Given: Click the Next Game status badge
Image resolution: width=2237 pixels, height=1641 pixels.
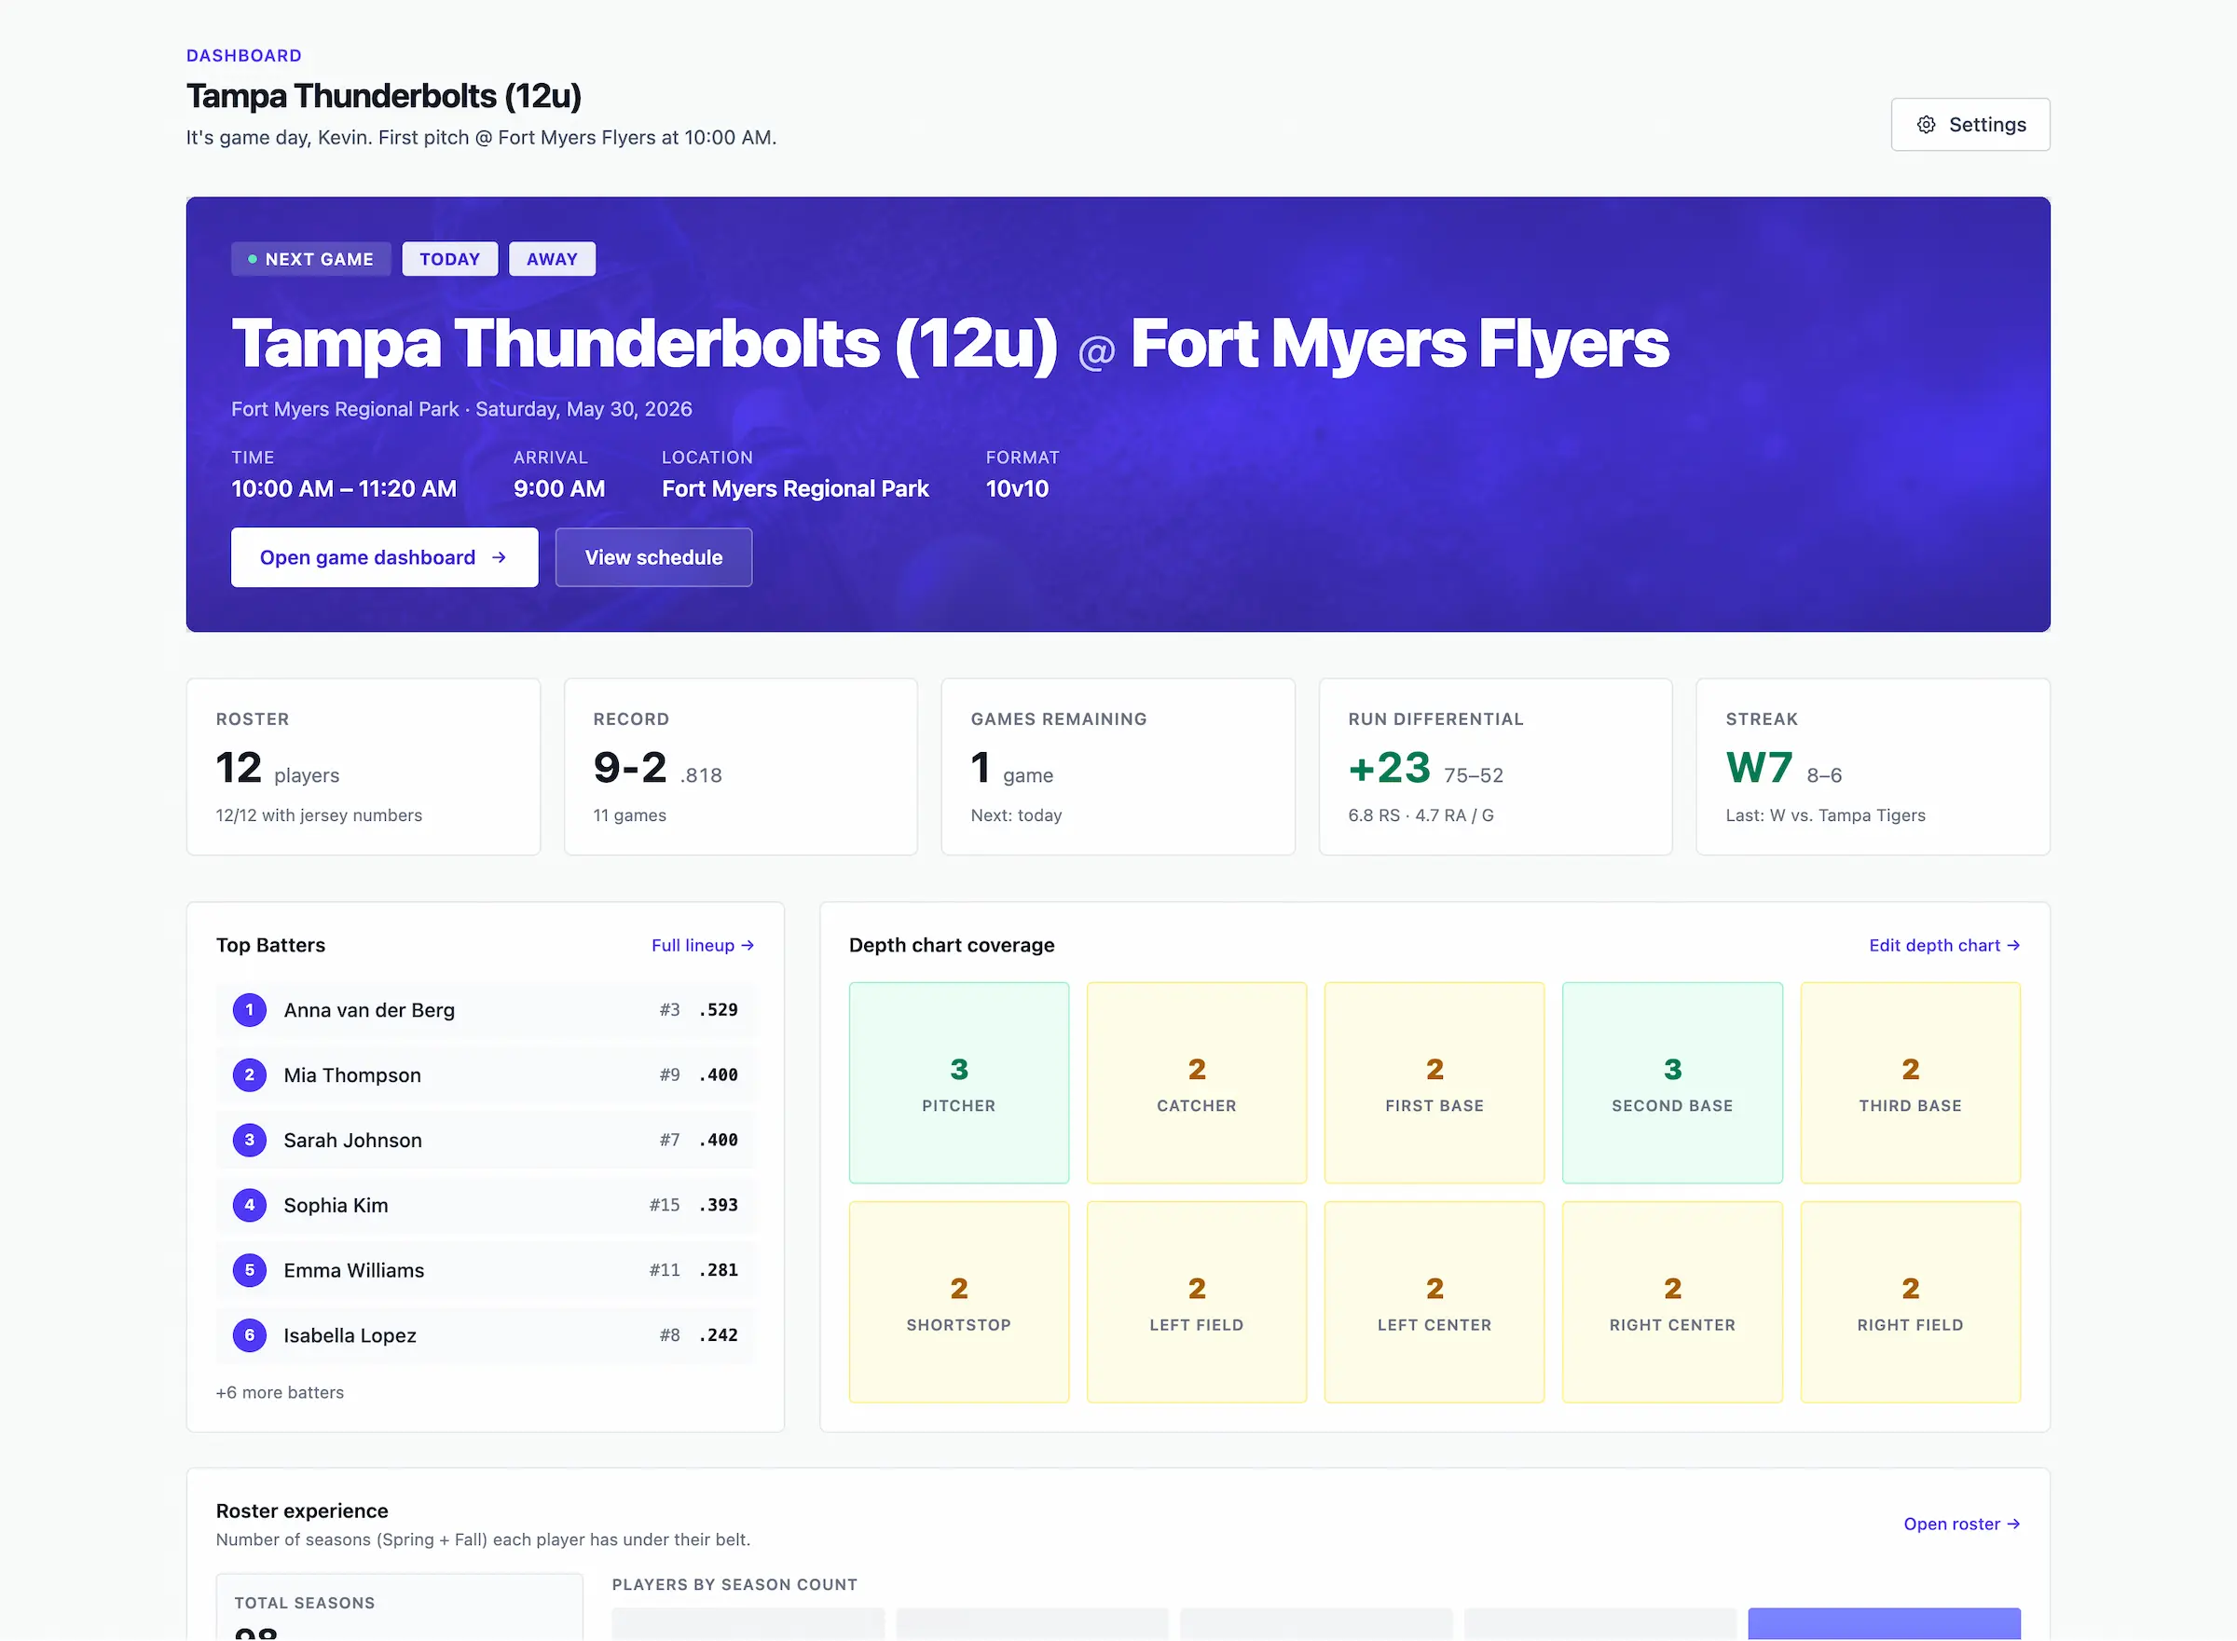Looking at the screenshot, I should tap(311, 258).
